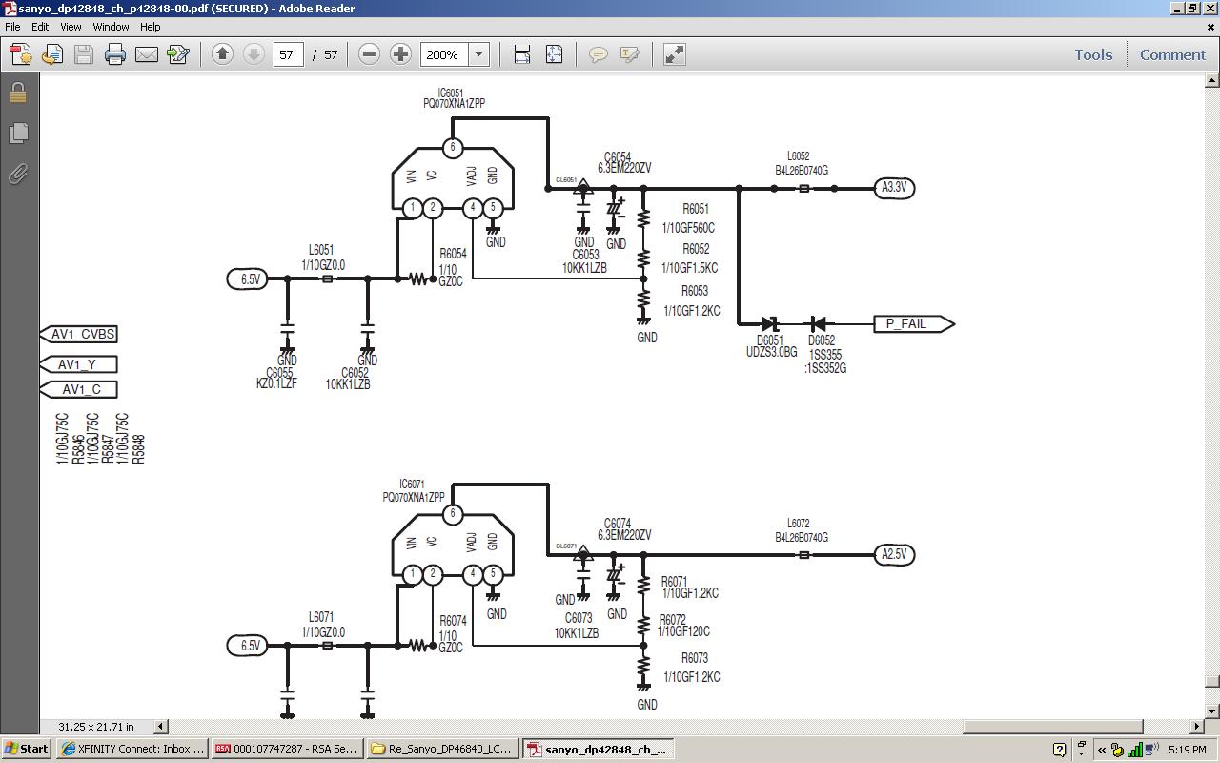
Task: Go to the previous page arrow
Action: coord(222,54)
